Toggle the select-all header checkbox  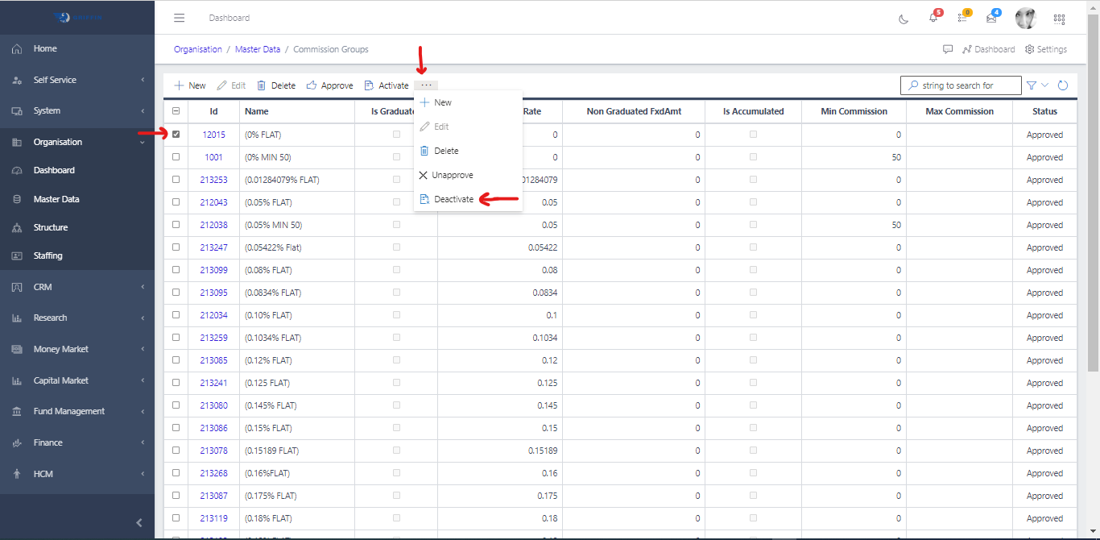(176, 111)
